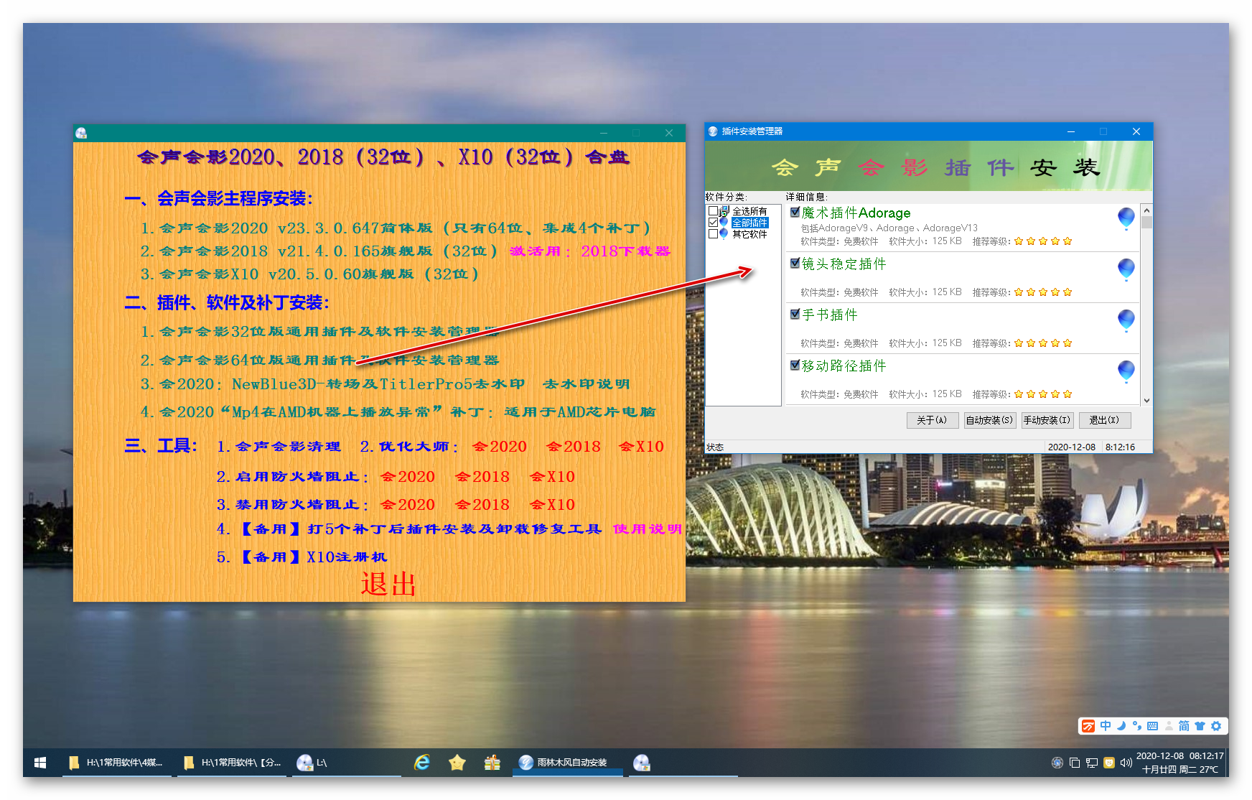Click the camera shutter tray icon
The height and width of the screenshot is (800, 1252).
1057,763
